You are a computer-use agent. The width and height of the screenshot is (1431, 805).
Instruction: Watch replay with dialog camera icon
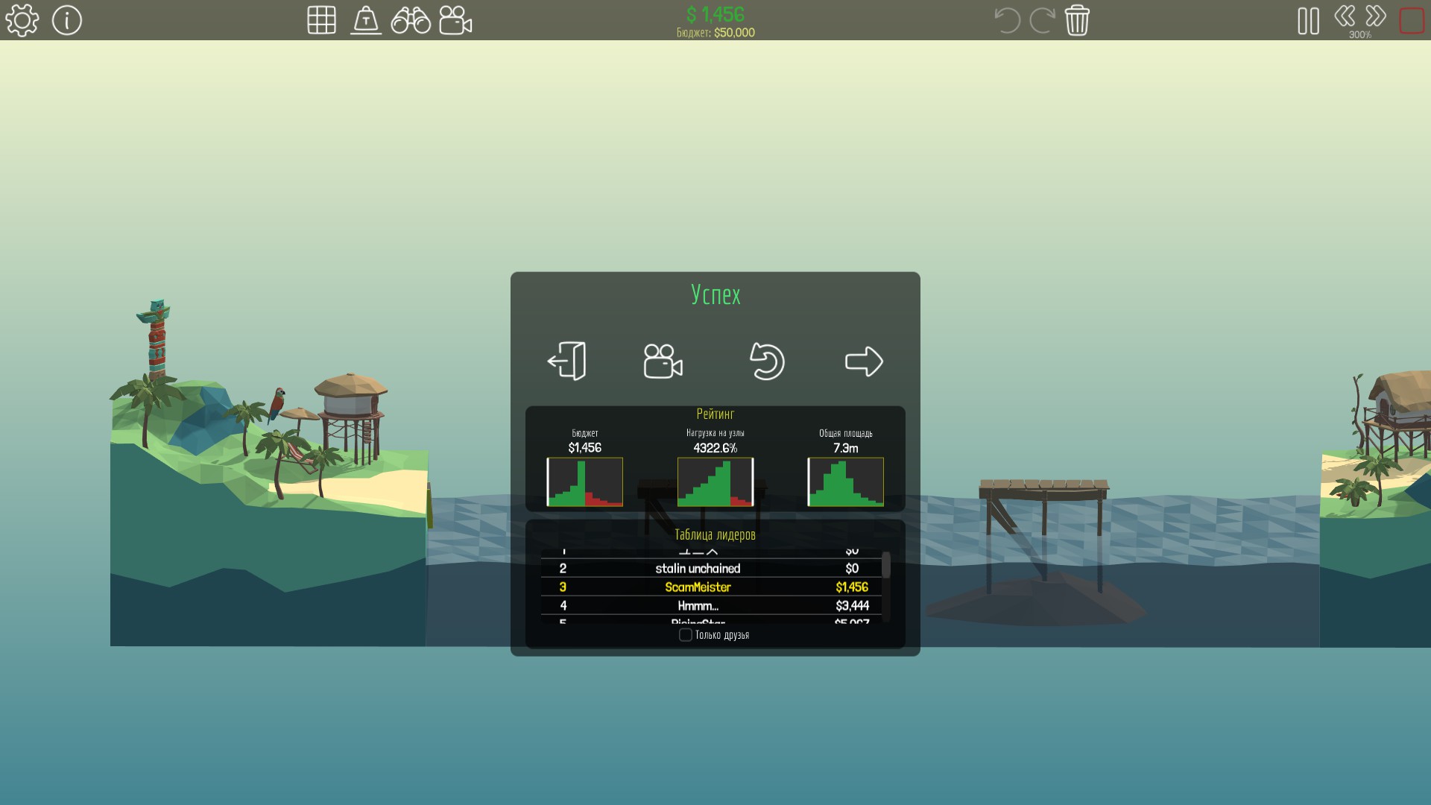coord(663,362)
